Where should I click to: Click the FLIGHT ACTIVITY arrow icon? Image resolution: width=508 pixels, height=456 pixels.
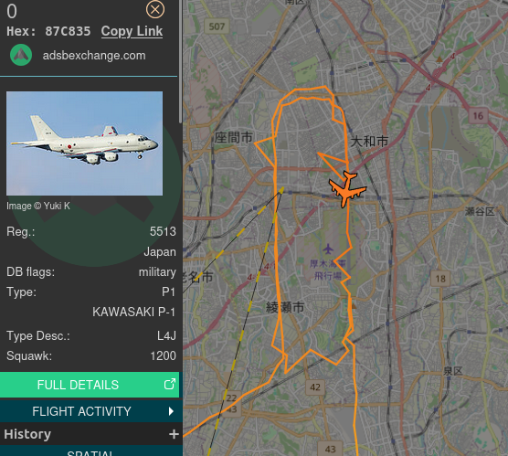point(171,411)
